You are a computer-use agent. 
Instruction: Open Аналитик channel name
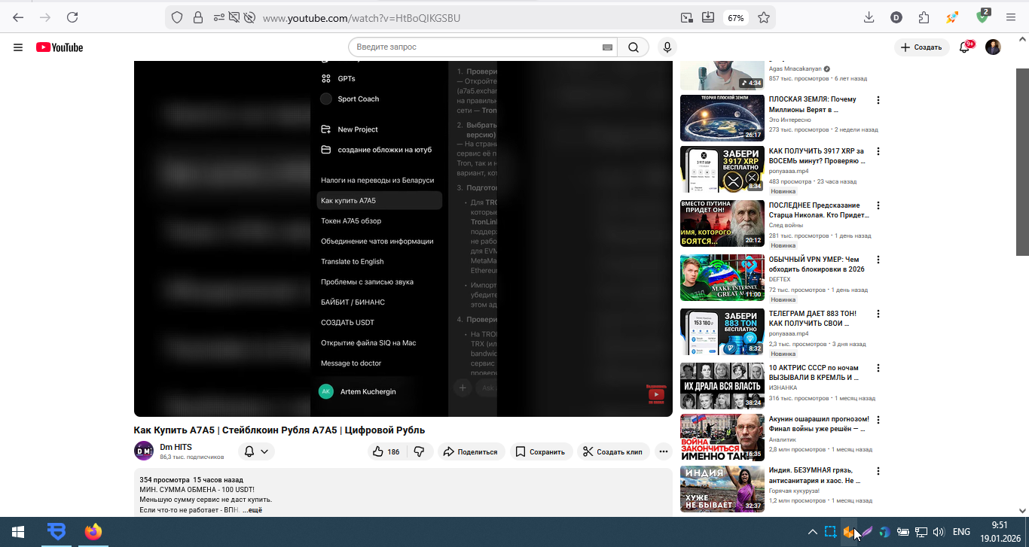[783, 439]
